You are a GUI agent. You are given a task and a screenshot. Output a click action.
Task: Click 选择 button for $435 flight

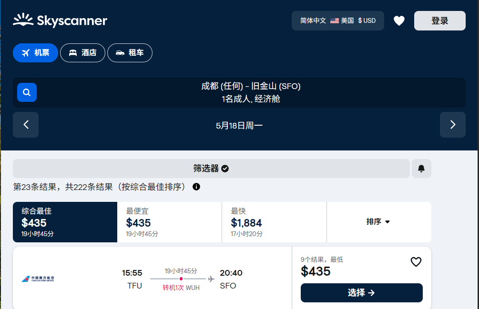(361, 293)
